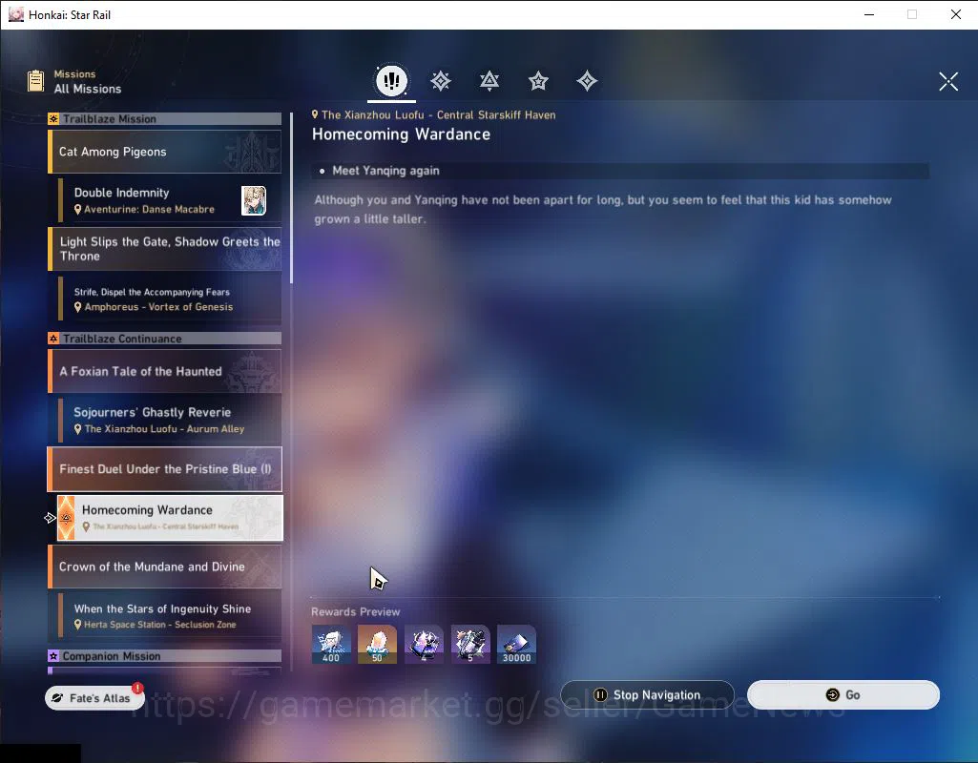Screen dimensions: 978x763
Task: Open the Cat Among Pigeons mission
Action: (x=165, y=152)
